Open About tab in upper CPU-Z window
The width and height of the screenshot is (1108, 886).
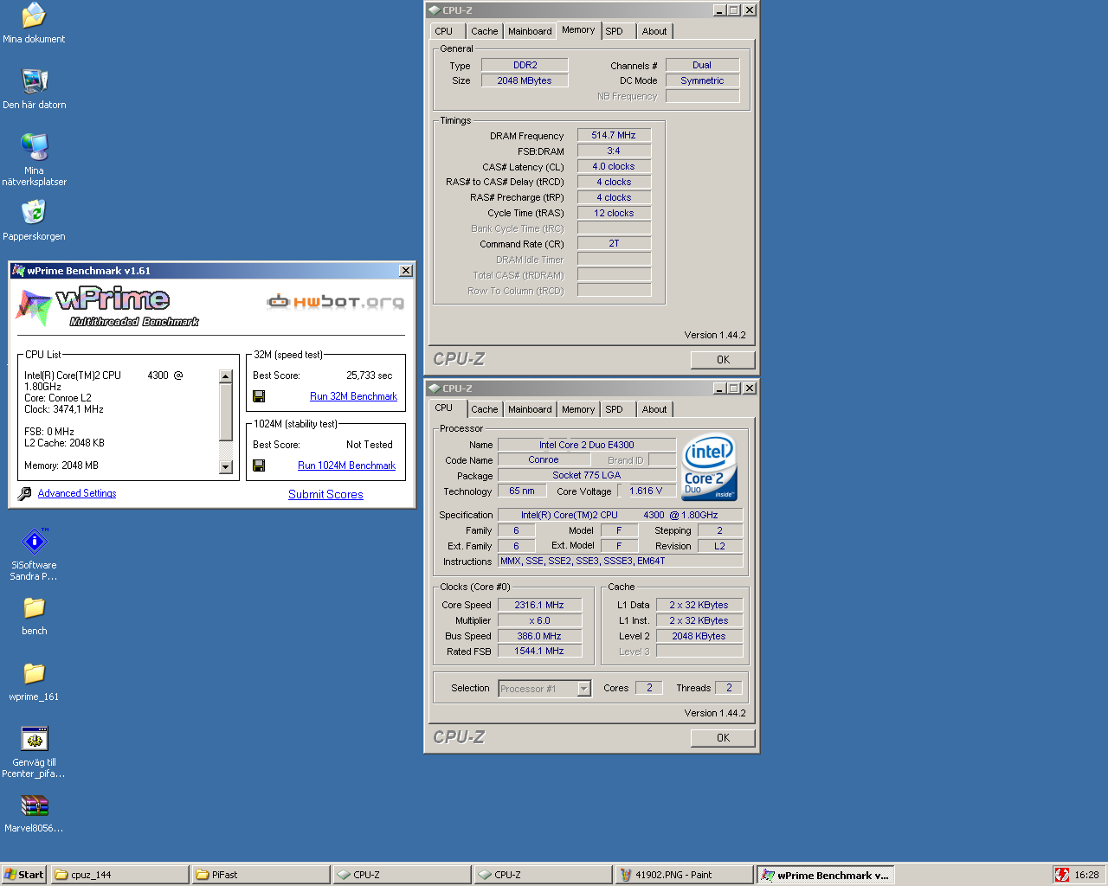(x=654, y=31)
